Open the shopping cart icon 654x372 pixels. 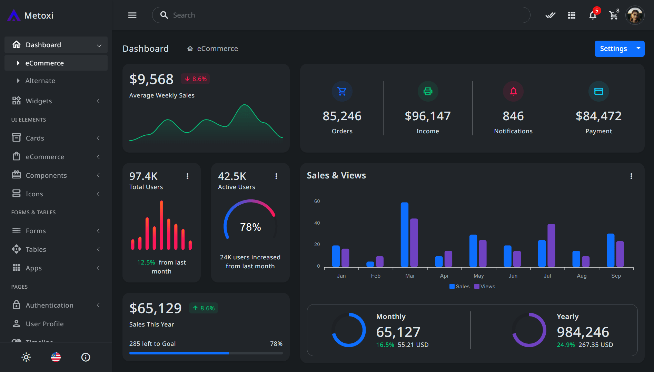(x=613, y=15)
